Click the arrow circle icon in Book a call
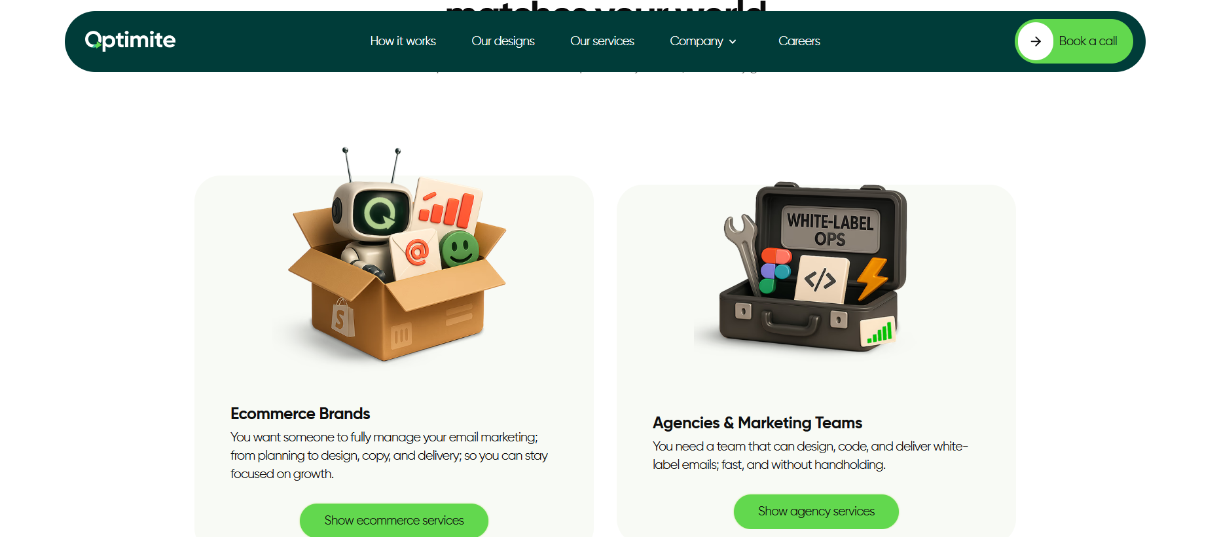The image size is (1219, 537). pyautogui.click(x=1036, y=41)
